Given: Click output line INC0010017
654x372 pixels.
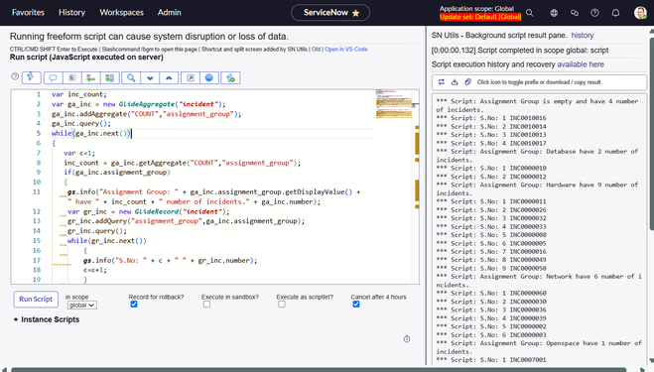Looking at the screenshot, I should (491, 143).
